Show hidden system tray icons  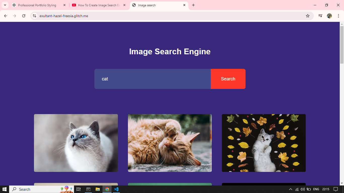[x=291, y=189]
